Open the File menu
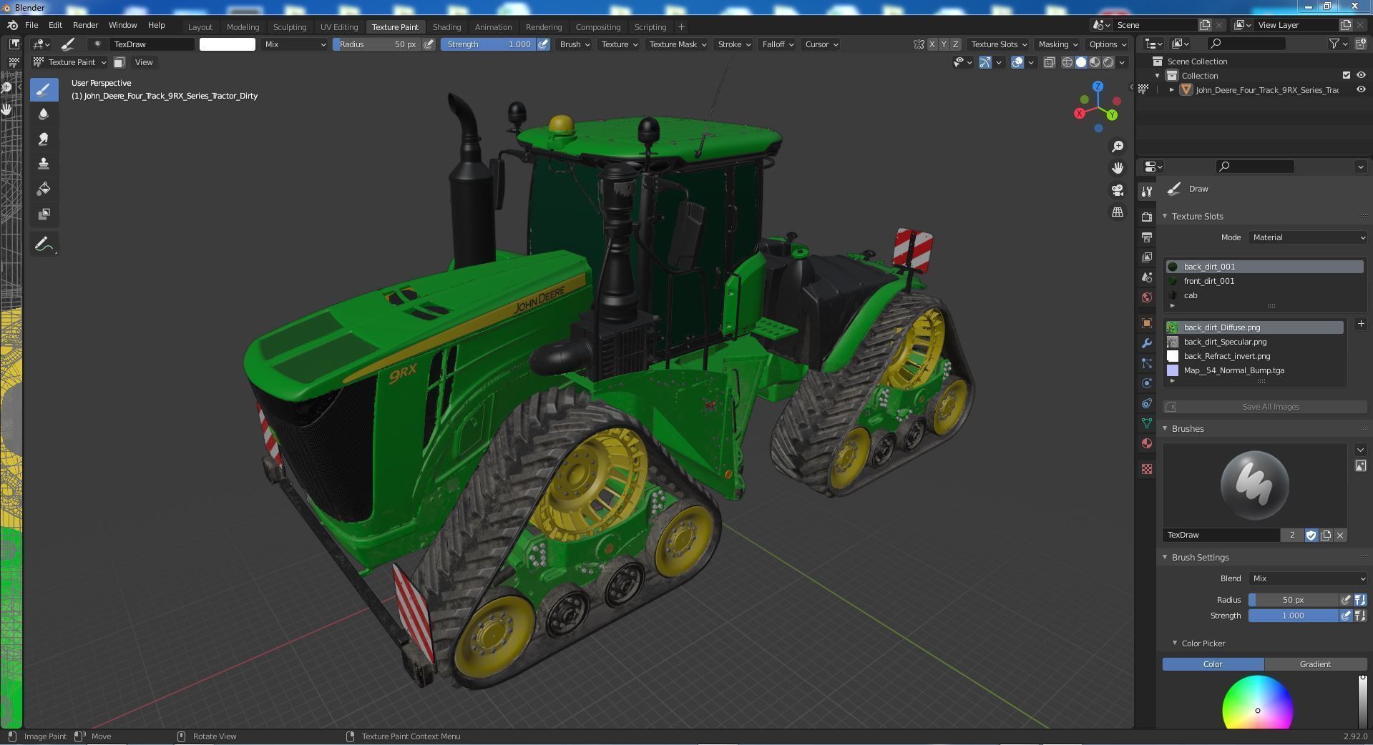The height and width of the screenshot is (745, 1373). 31,25
